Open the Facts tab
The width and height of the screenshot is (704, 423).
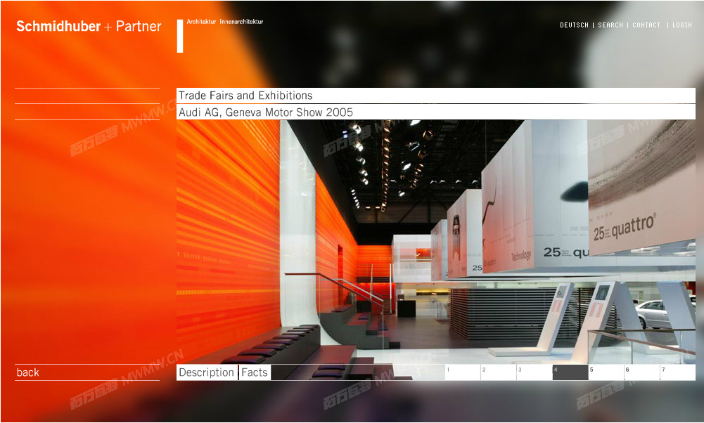tap(255, 372)
